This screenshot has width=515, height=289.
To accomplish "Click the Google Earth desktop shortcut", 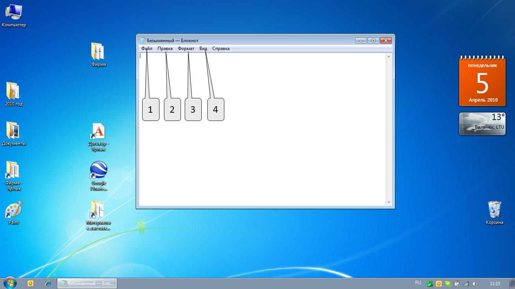I will coord(98,170).
